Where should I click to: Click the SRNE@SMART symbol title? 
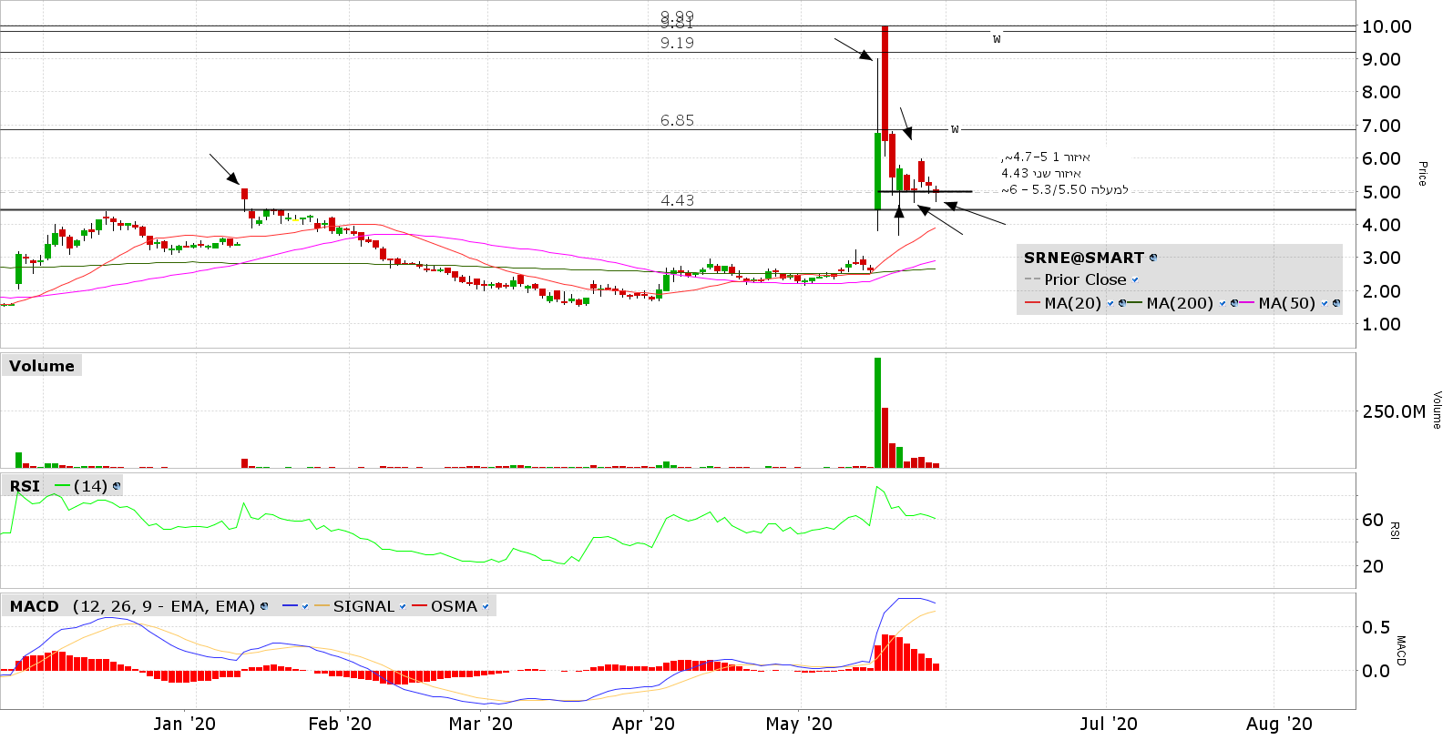tap(1083, 258)
